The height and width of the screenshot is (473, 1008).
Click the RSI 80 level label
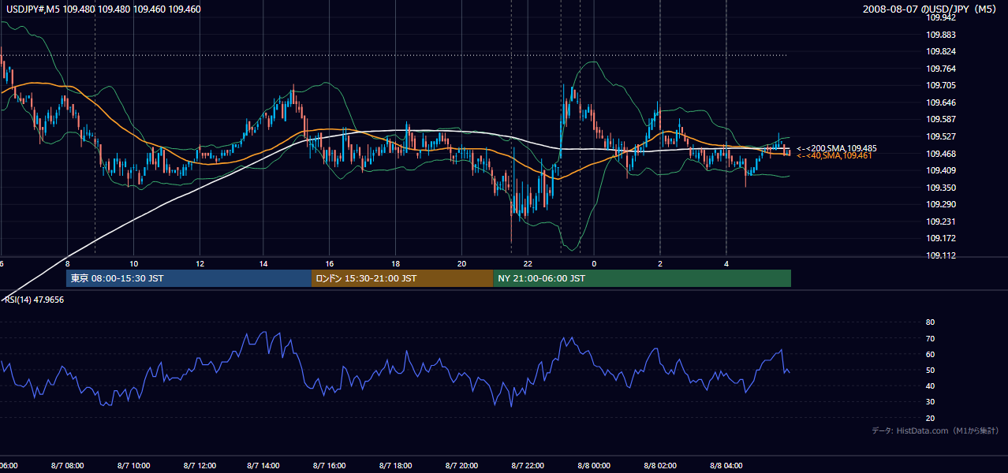point(930,322)
